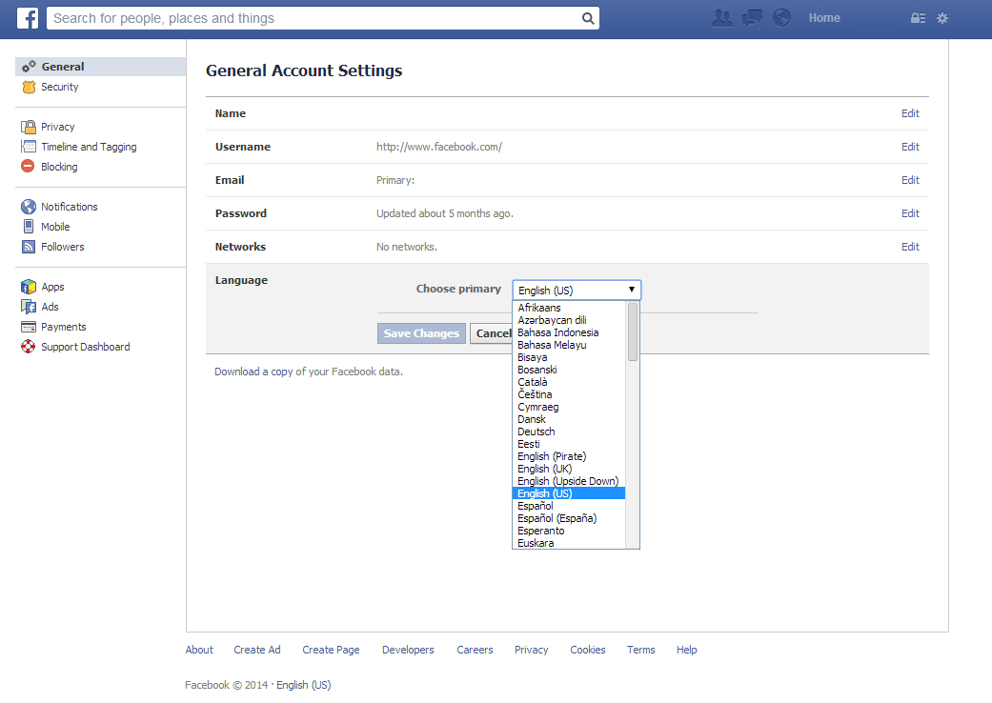
Task: Select "English (UK)" from the language dropdown
Action: 544,468
